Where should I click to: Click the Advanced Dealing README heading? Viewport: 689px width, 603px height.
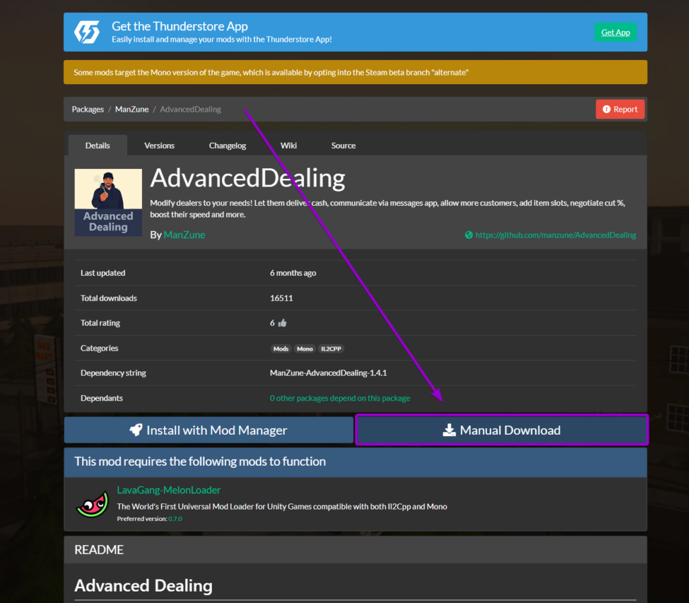[x=143, y=586]
